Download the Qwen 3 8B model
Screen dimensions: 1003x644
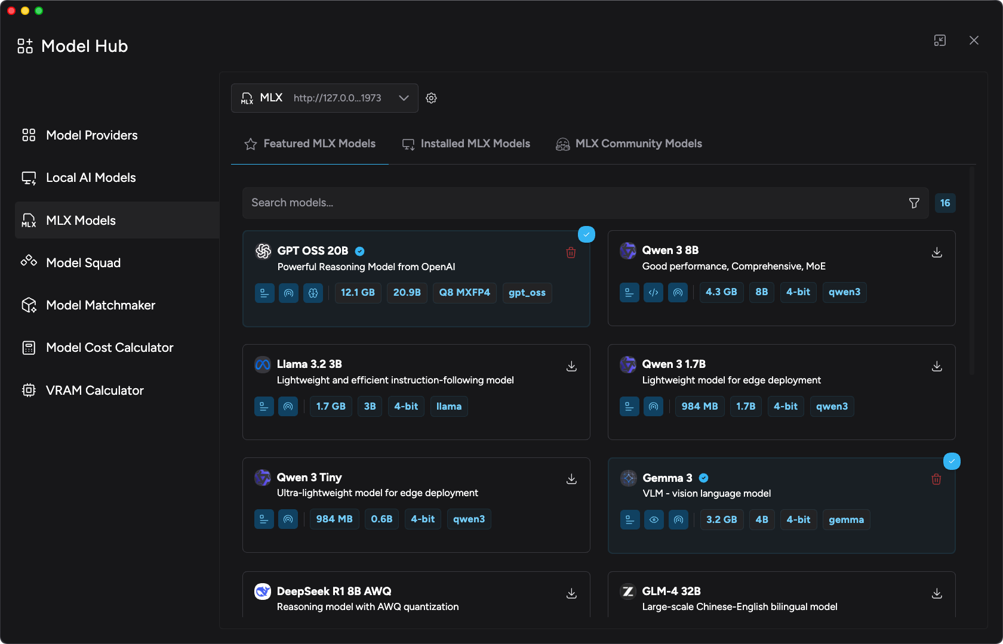click(x=937, y=253)
